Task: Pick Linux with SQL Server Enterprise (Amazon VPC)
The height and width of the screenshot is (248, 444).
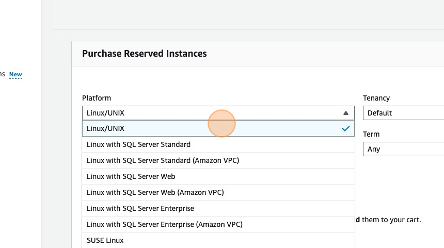Action: pos(164,224)
